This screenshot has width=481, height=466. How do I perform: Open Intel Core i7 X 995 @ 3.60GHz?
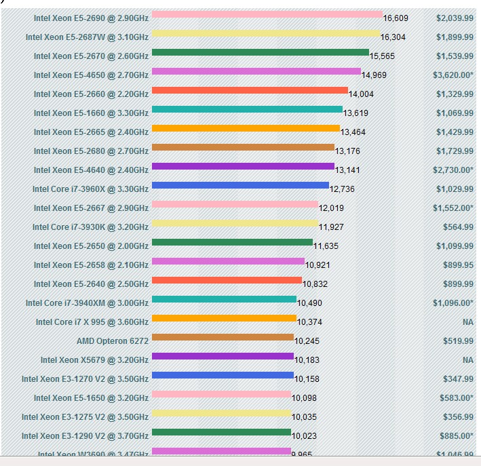(x=92, y=322)
